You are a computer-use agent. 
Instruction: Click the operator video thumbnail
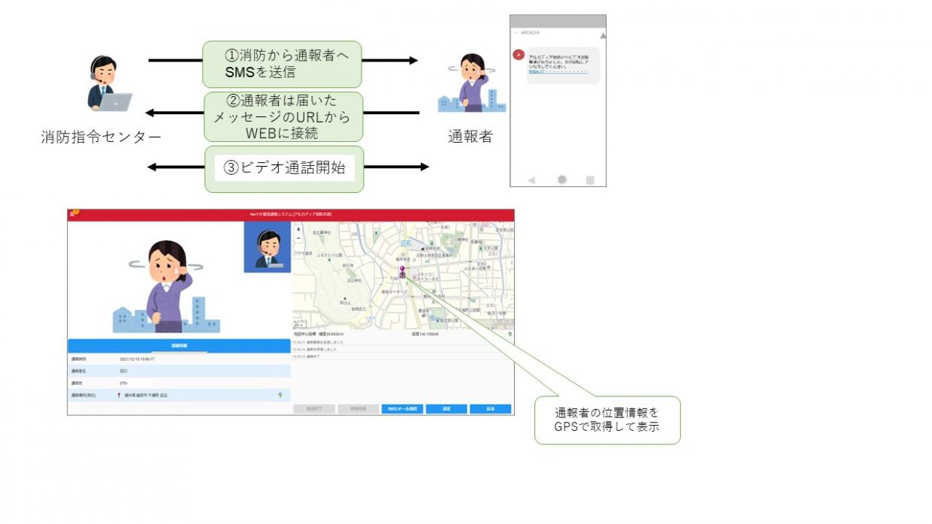tap(268, 247)
